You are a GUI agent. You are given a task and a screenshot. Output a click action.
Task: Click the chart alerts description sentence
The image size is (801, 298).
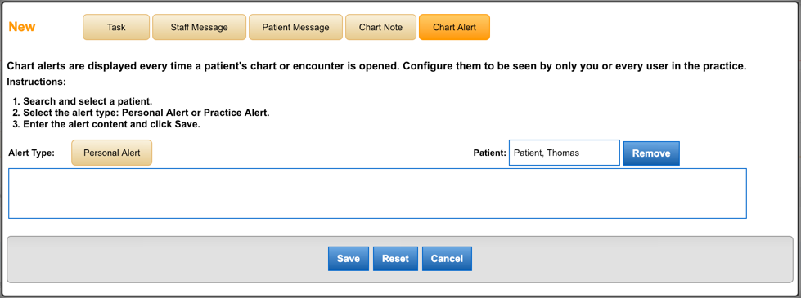pyautogui.click(x=377, y=66)
